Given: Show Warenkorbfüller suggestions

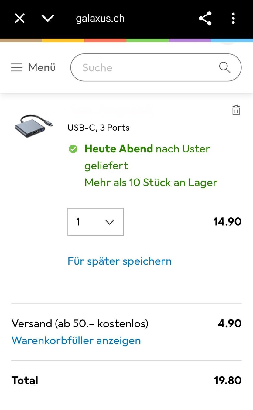Looking at the screenshot, I should (x=76, y=340).
